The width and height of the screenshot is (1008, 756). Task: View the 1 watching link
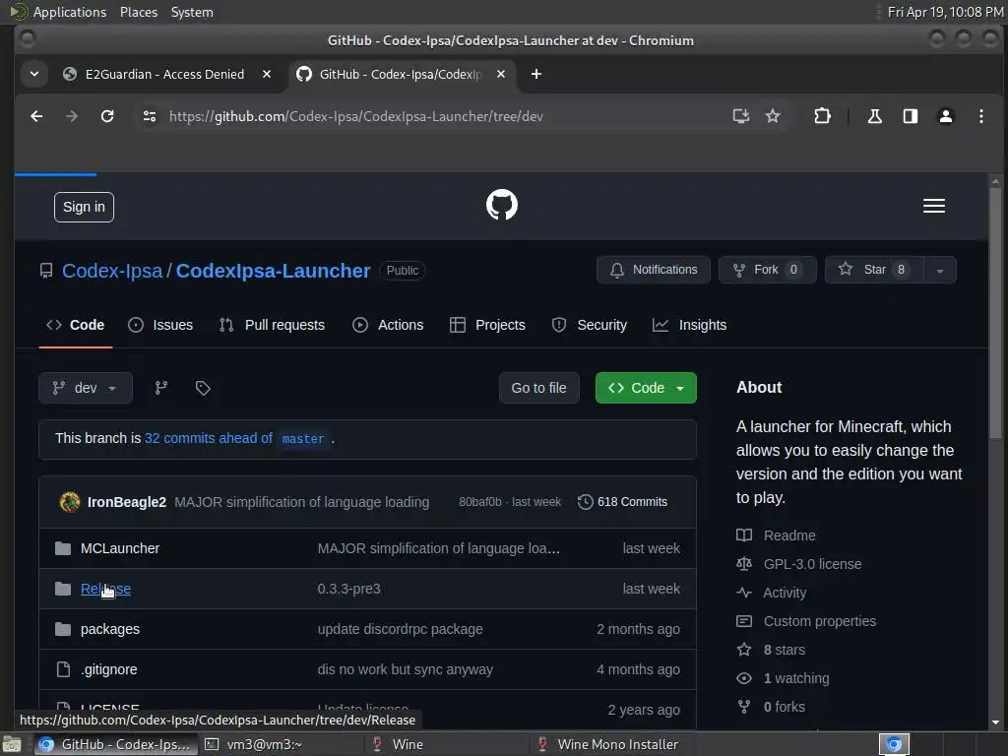[x=783, y=679]
